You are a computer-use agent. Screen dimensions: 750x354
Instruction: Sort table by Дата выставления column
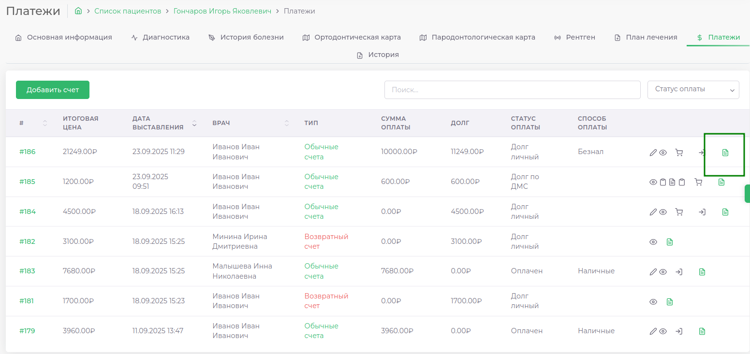click(194, 123)
